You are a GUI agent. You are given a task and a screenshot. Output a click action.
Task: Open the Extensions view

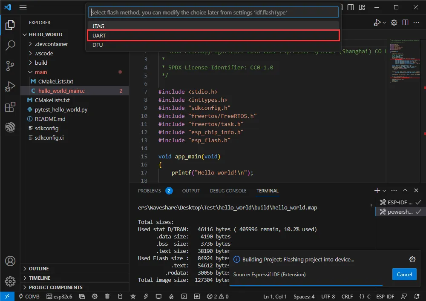(9, 107)
